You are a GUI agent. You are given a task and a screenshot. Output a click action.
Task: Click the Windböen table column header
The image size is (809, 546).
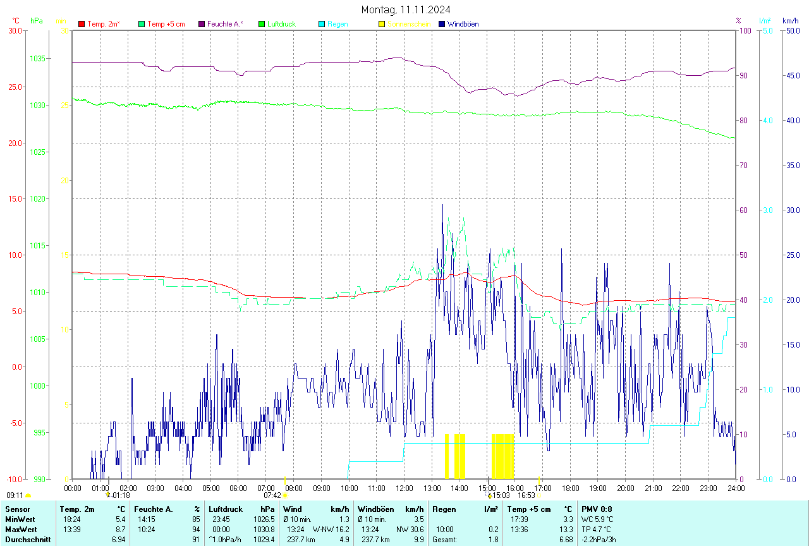point(376,509)
